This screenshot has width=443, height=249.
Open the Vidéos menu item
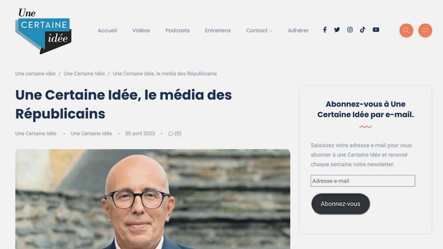click(x=141, y=31)
